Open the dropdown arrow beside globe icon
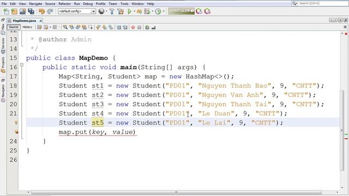The width and height of the screenshot is (349, 196). [106, 11]
